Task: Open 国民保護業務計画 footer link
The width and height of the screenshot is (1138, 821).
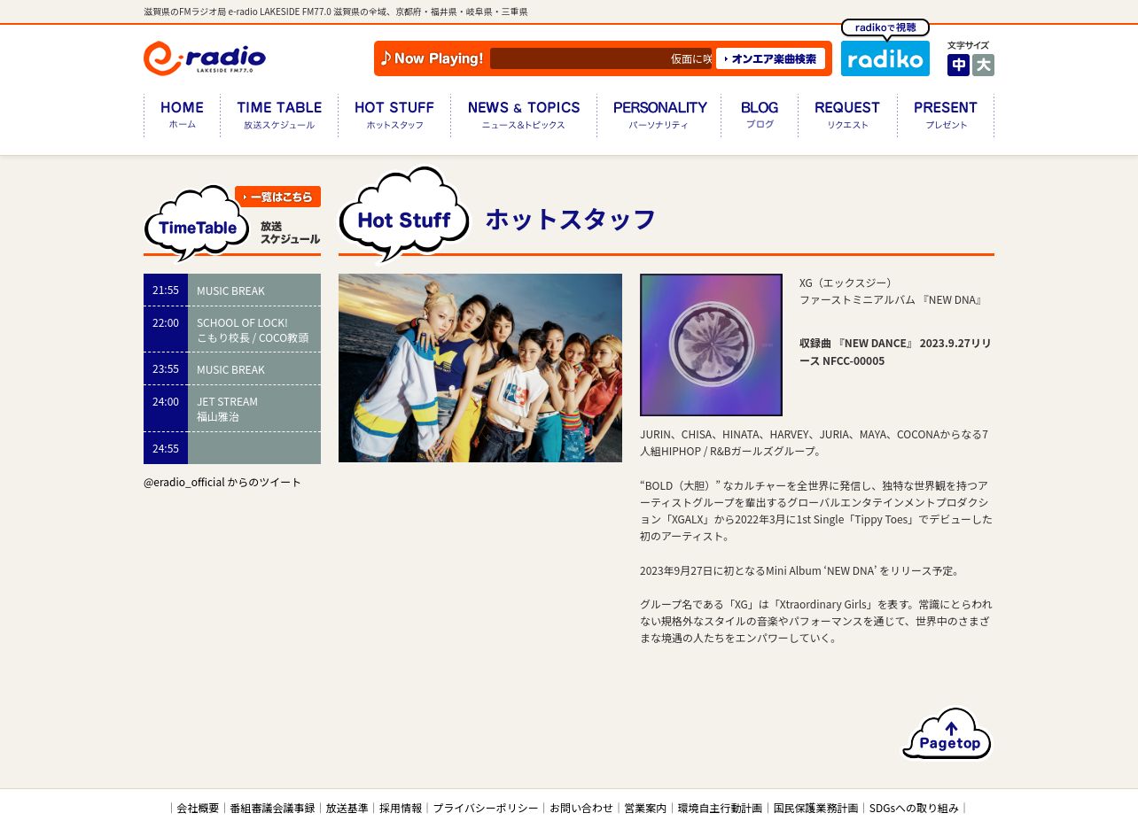Action: click(815, 808)
